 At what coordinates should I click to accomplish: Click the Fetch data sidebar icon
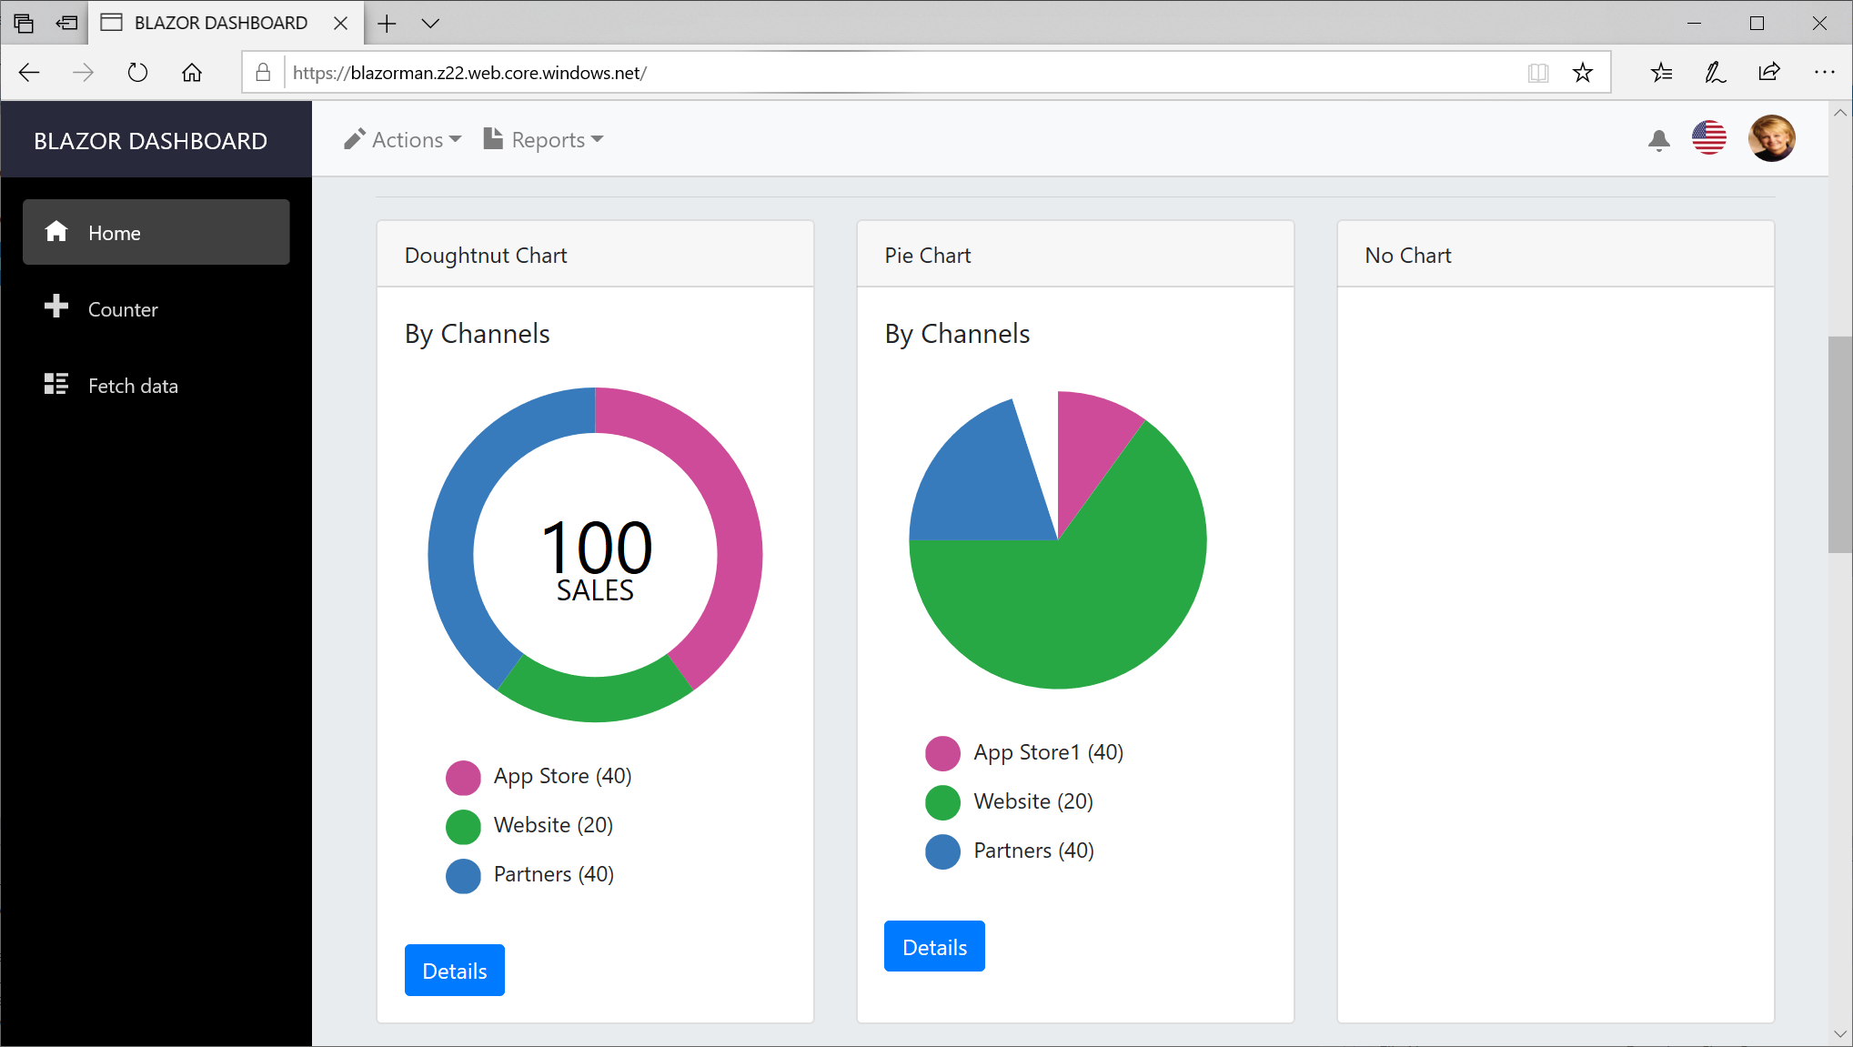(x=58, y=384)
